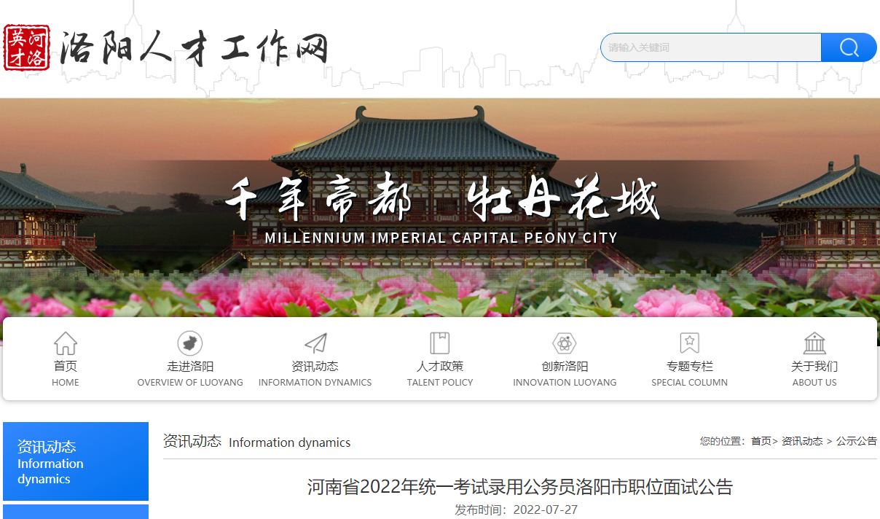The height and width of the screenshot is (519, 880).
Task: Select the Luoyang map icon
Action: click(x=190, y=343)
